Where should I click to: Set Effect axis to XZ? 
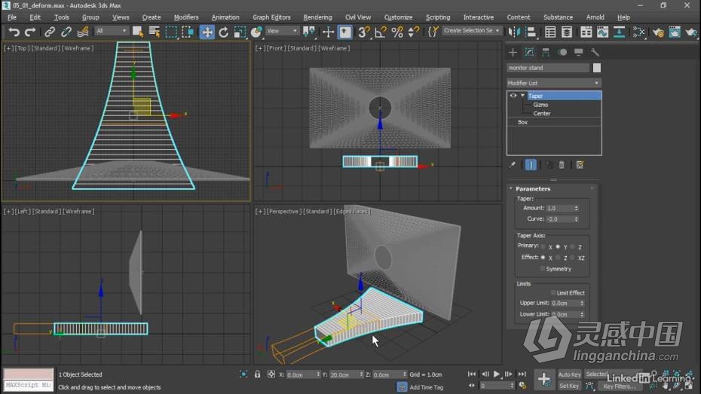(x=573, y=258)
